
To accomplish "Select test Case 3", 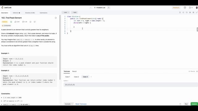I will (x=85, y=77).
